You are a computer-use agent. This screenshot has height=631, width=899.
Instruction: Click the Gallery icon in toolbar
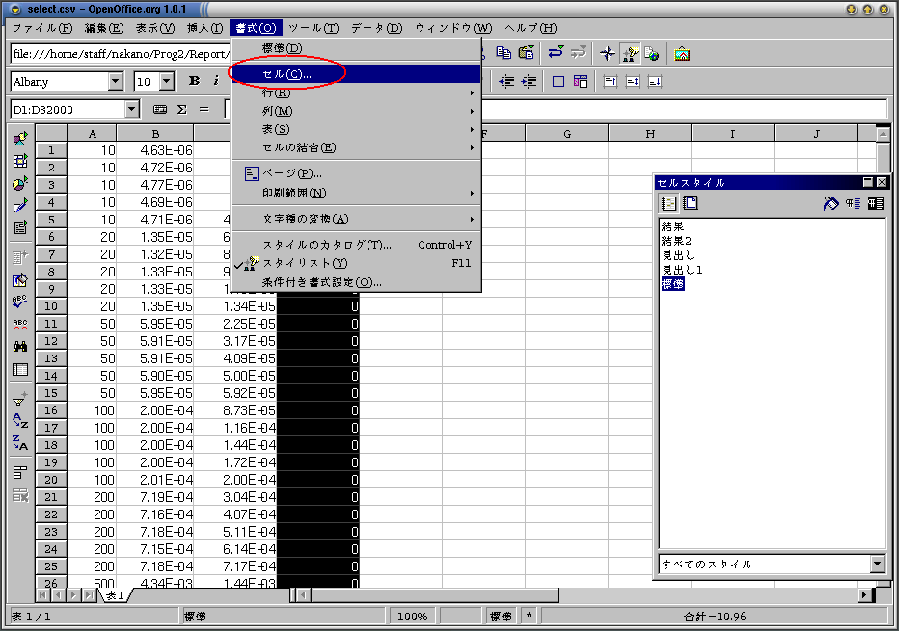tap(682, 54)
